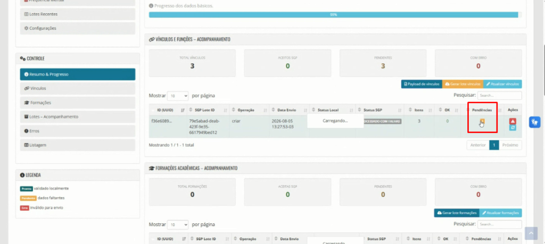Open the Libras accessibility widget icon
This screenshot has height=244, width=545.
(x=534, y=122)
